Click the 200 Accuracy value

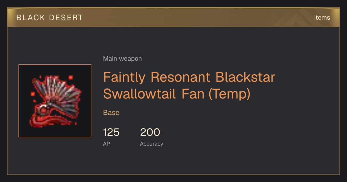(150, 132)
